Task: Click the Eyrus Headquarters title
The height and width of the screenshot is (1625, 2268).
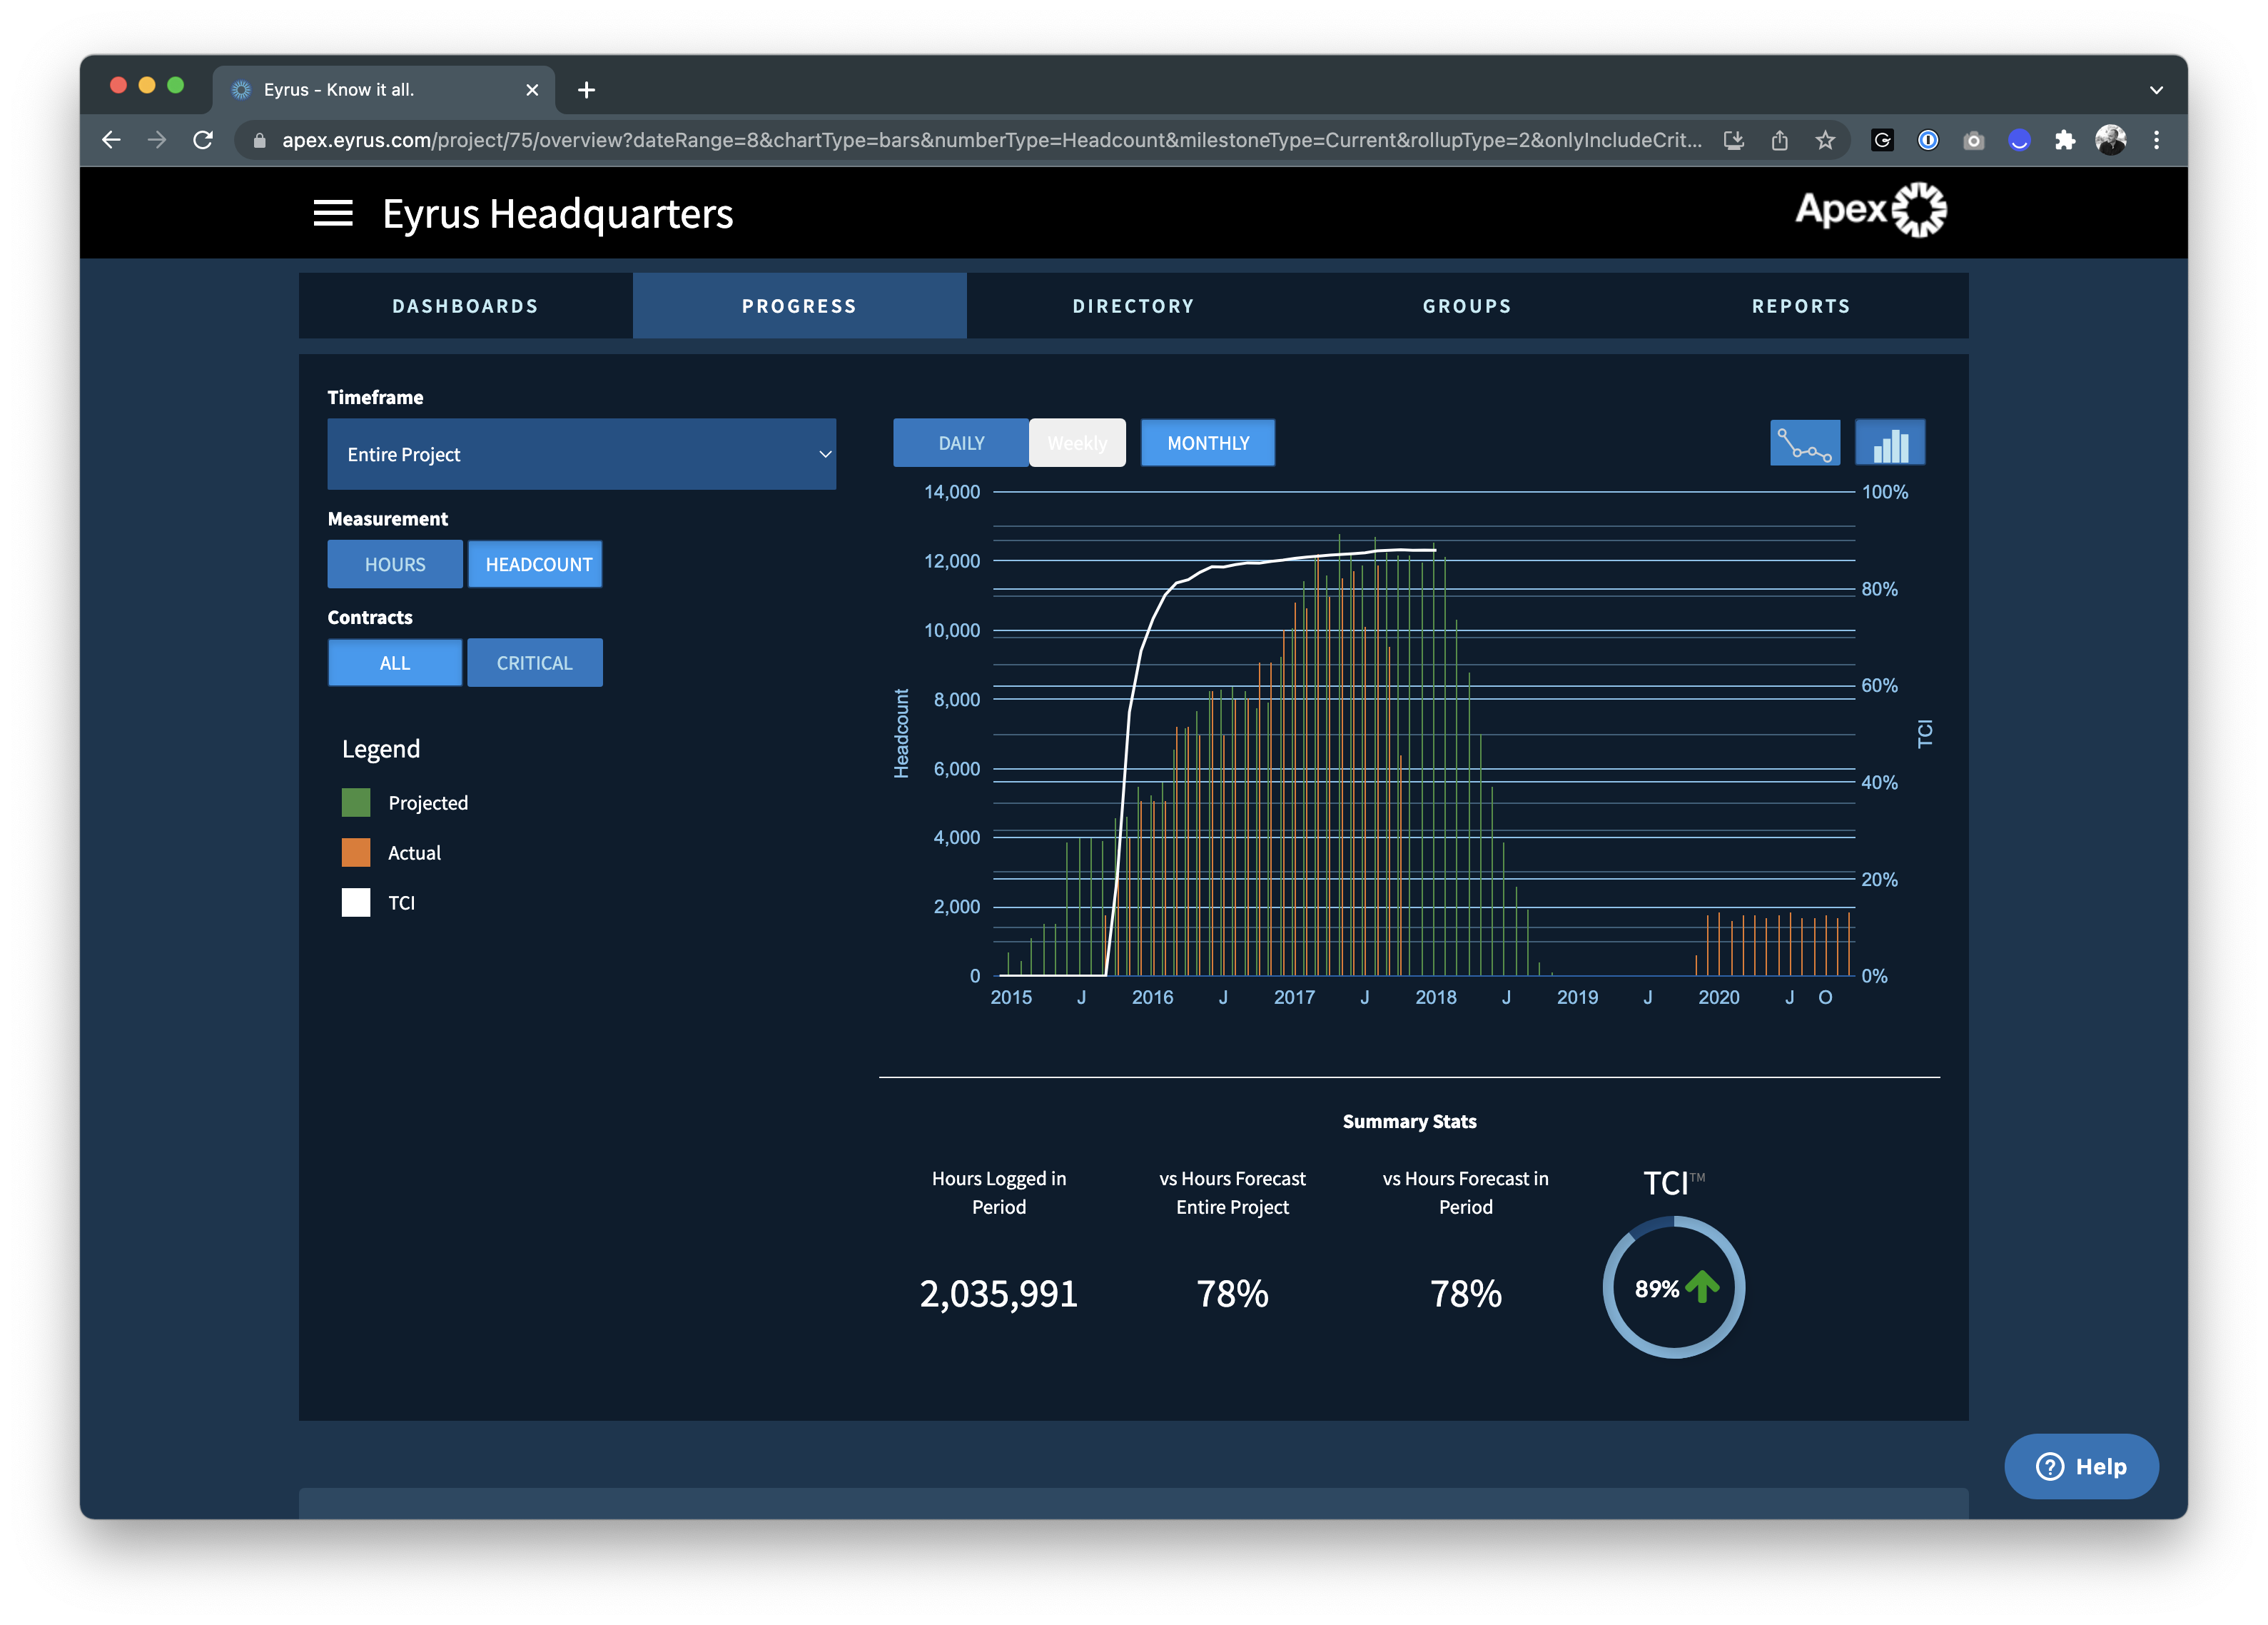Action: tap(558, 214)
